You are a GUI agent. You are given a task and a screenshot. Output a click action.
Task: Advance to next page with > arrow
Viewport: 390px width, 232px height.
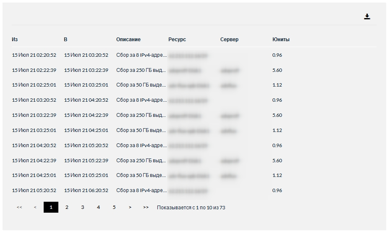pyautogui.click(x=130, y=207)
